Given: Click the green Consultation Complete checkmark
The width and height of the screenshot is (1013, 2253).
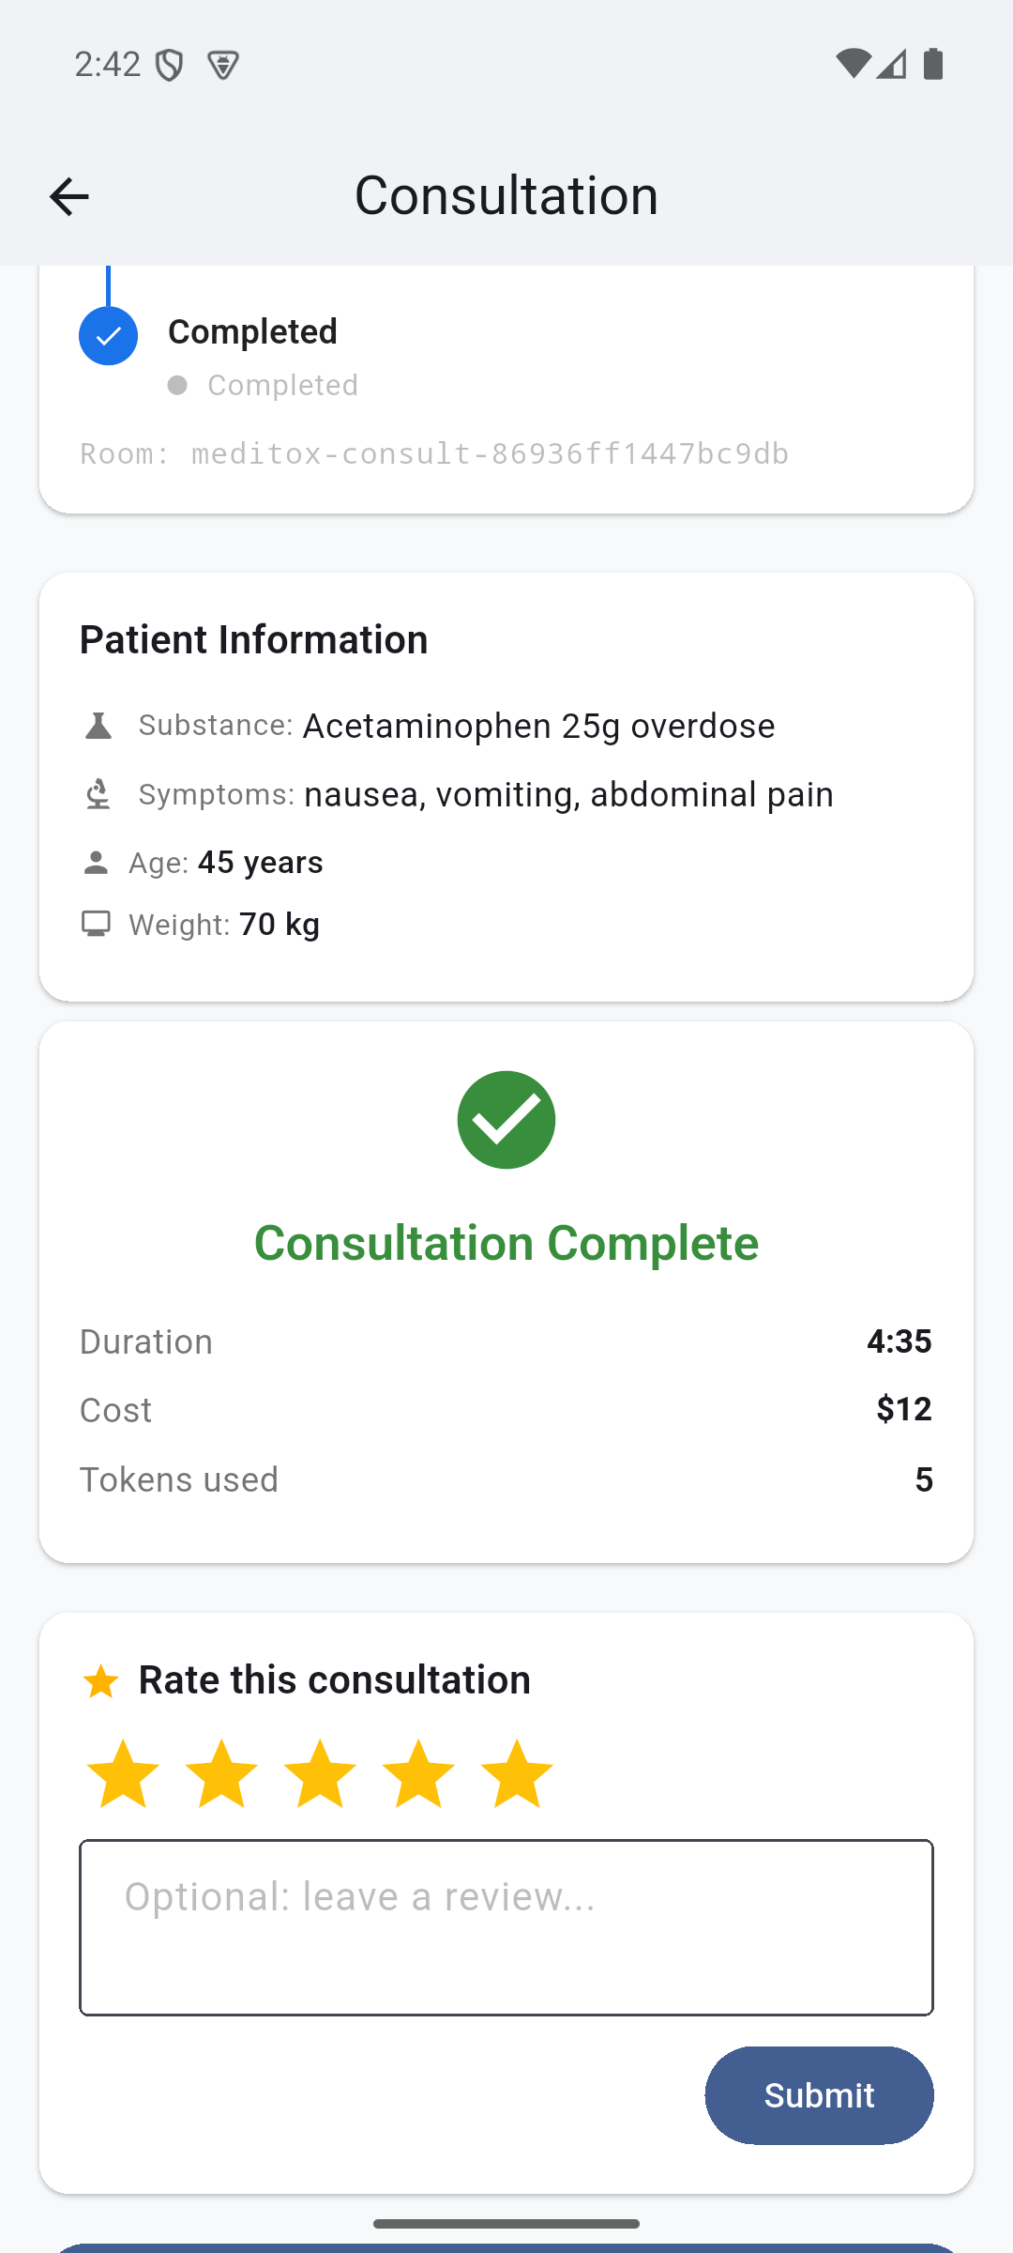Looking at the screenshot, I should coord(506,1120).
